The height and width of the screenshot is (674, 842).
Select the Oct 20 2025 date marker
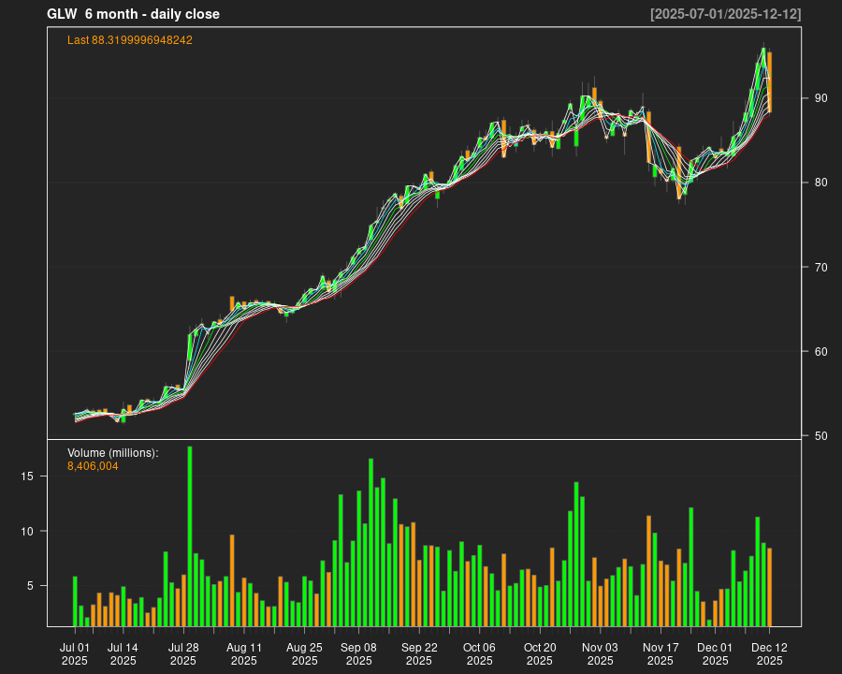(540, 653)
